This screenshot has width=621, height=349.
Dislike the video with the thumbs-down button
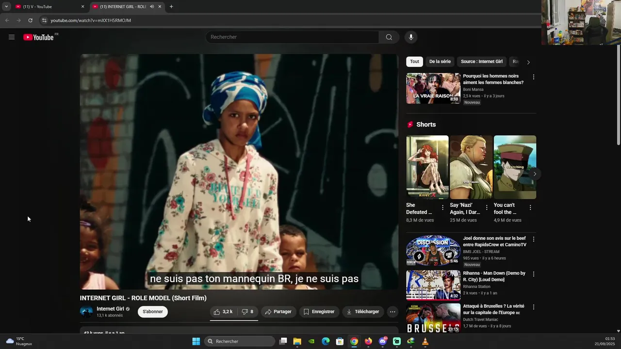pyautogui.click(x=248, y=312)
